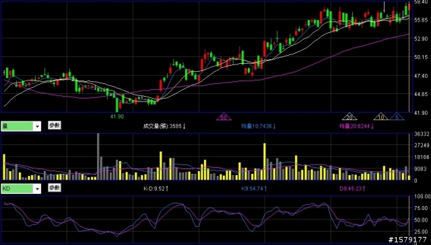Image resolution: width=431 pixels, height=245 pixels.
Task: Click the 18166 volume axis label
Action: [x=422, y=157]
